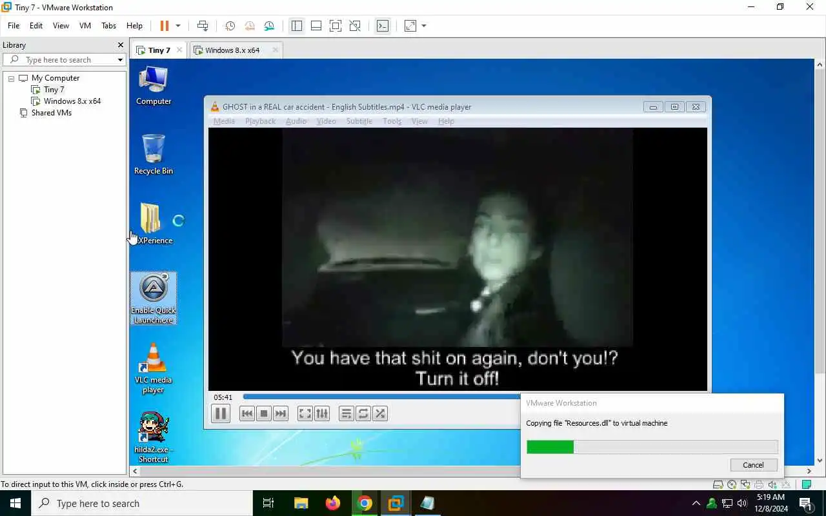Open the VLC Media menu

coord(224,121)
